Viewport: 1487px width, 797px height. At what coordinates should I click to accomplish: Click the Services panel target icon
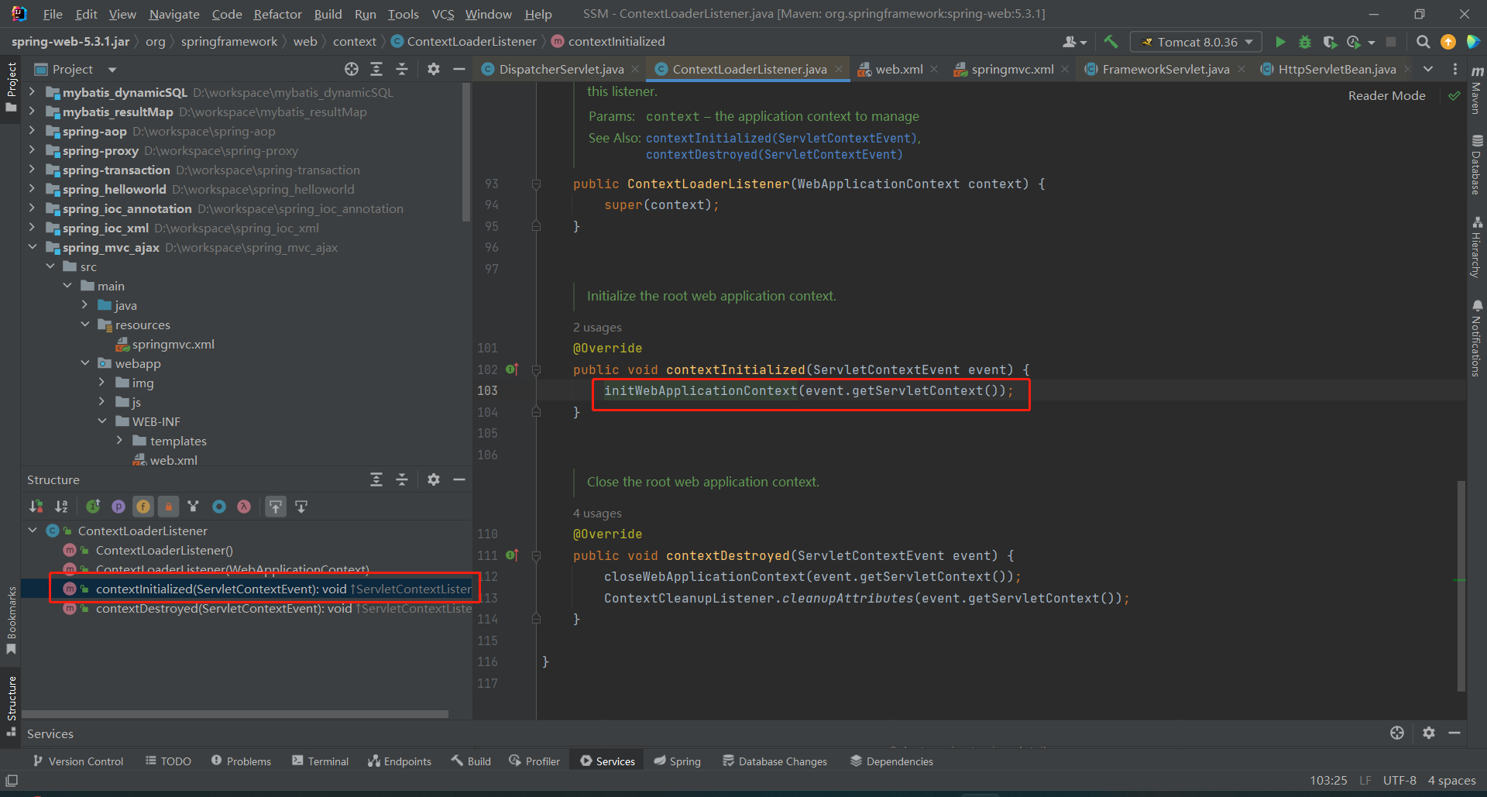pos(1397,733)
